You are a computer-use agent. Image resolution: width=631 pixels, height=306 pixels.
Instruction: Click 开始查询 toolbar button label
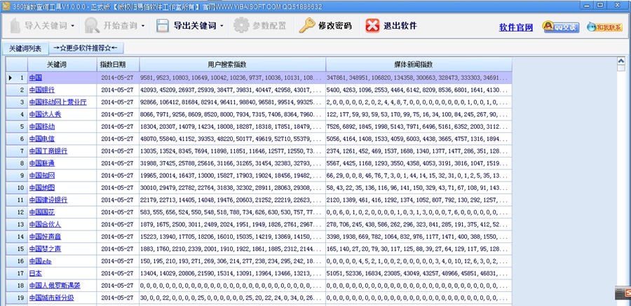pos(119,26)
